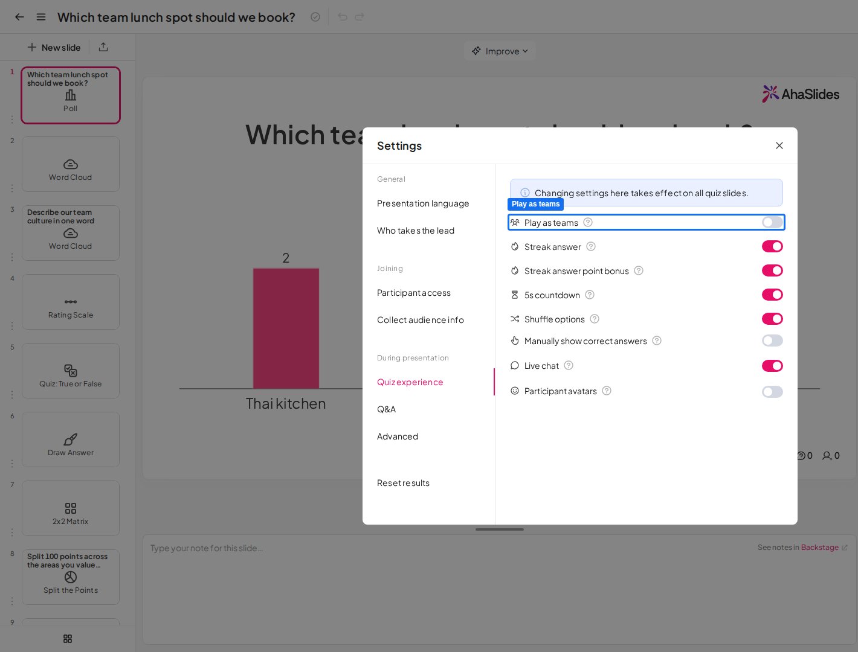Click help icon next to Shuffle options

(595, 319)
